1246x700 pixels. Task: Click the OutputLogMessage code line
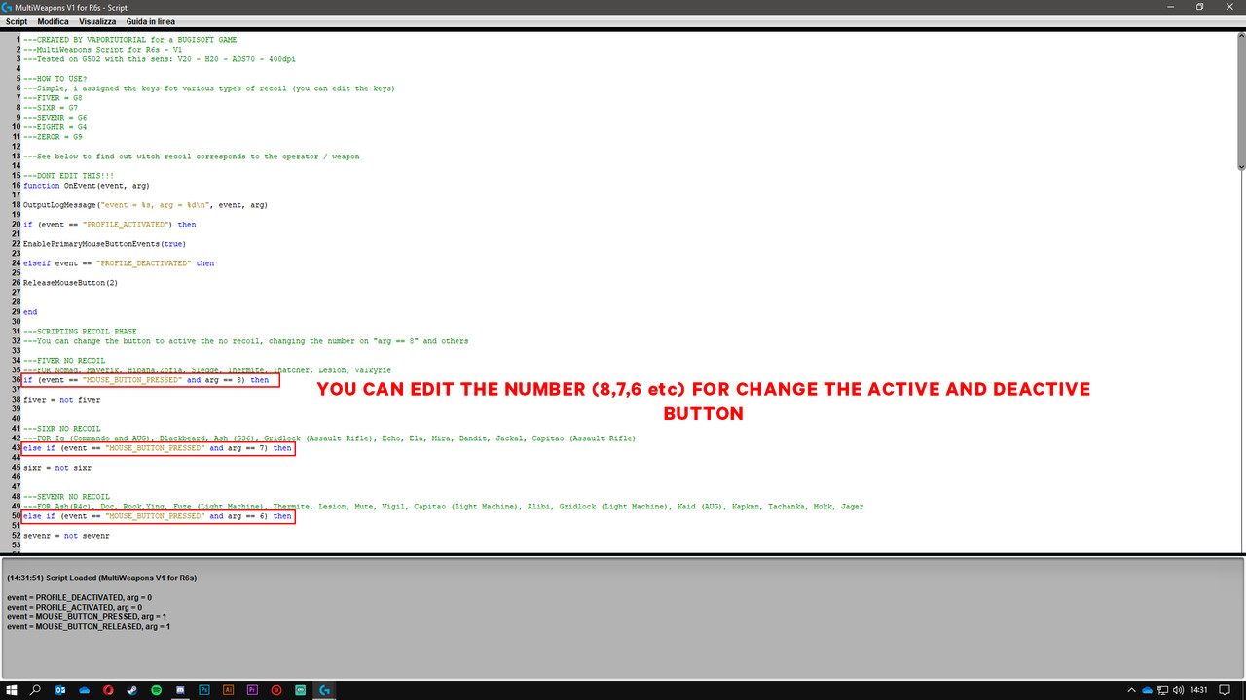[x=145, y=204]
